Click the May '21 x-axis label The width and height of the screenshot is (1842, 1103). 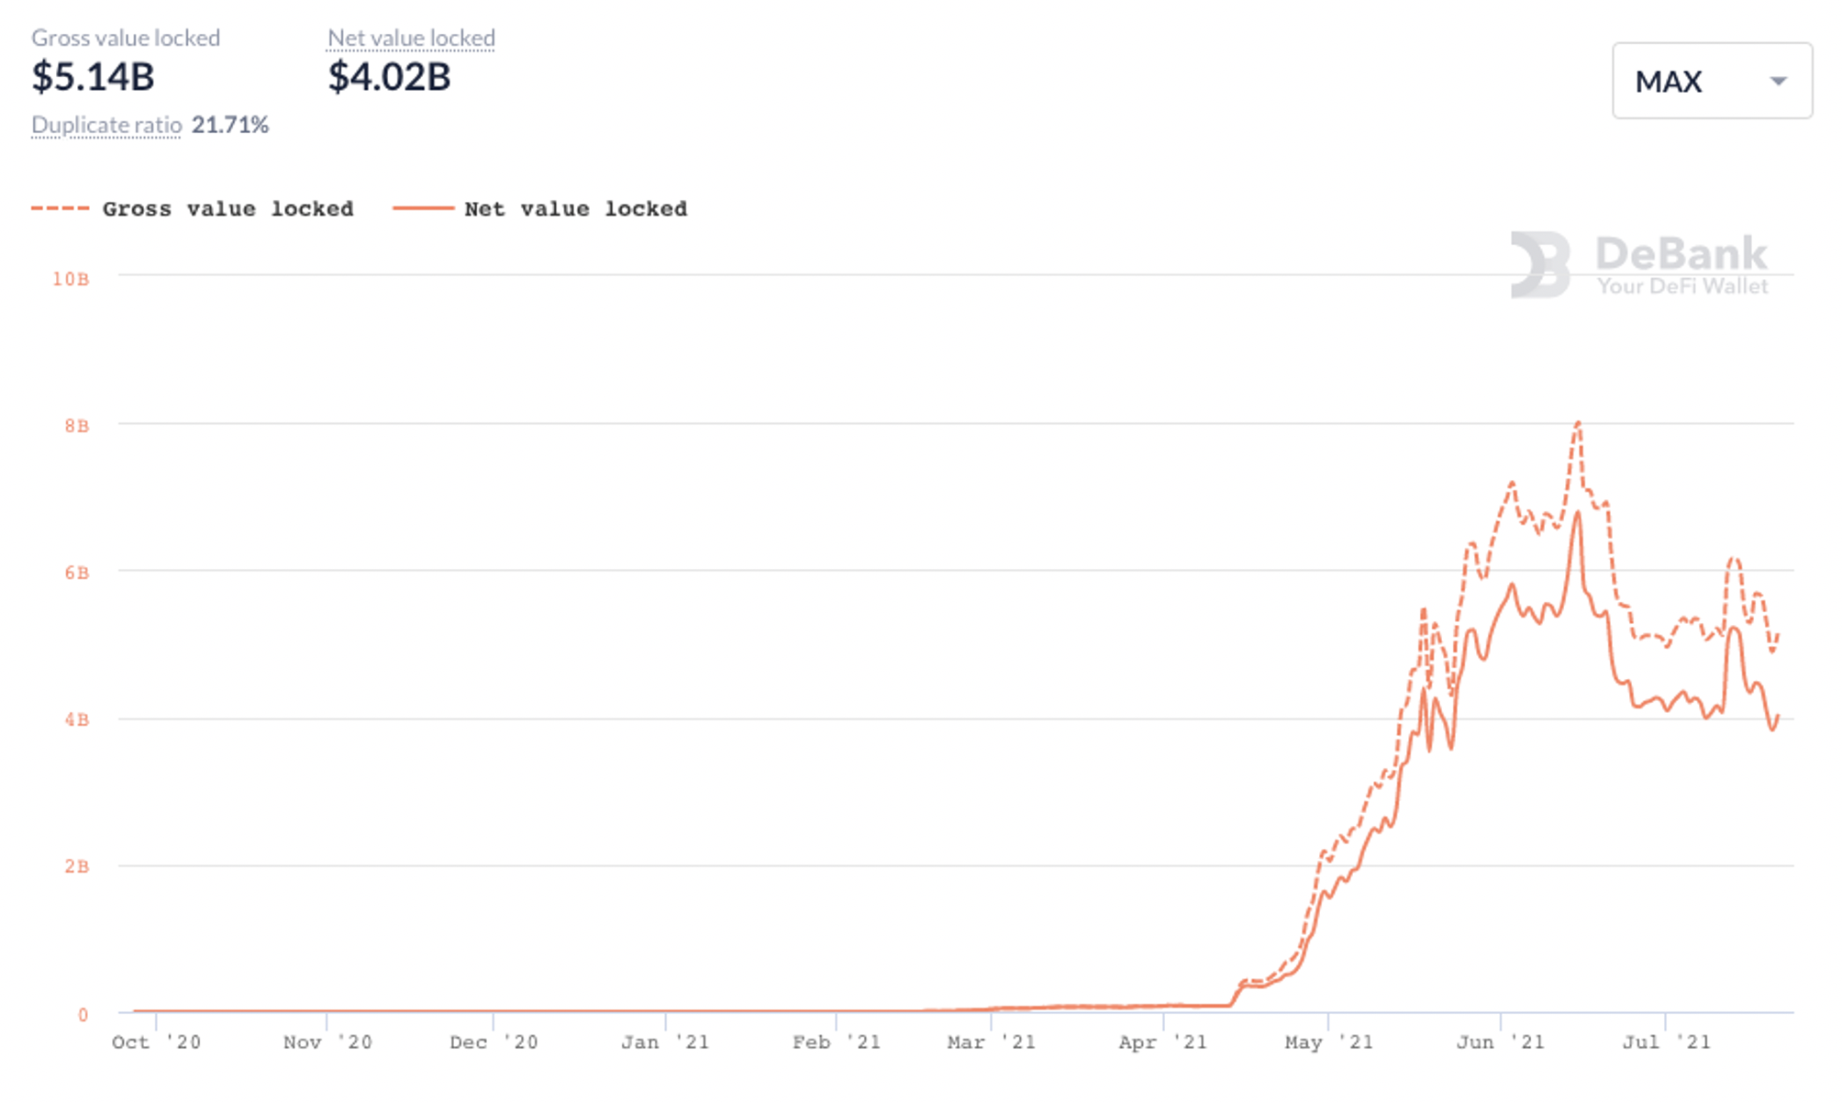click(x=1327, y=1042)
